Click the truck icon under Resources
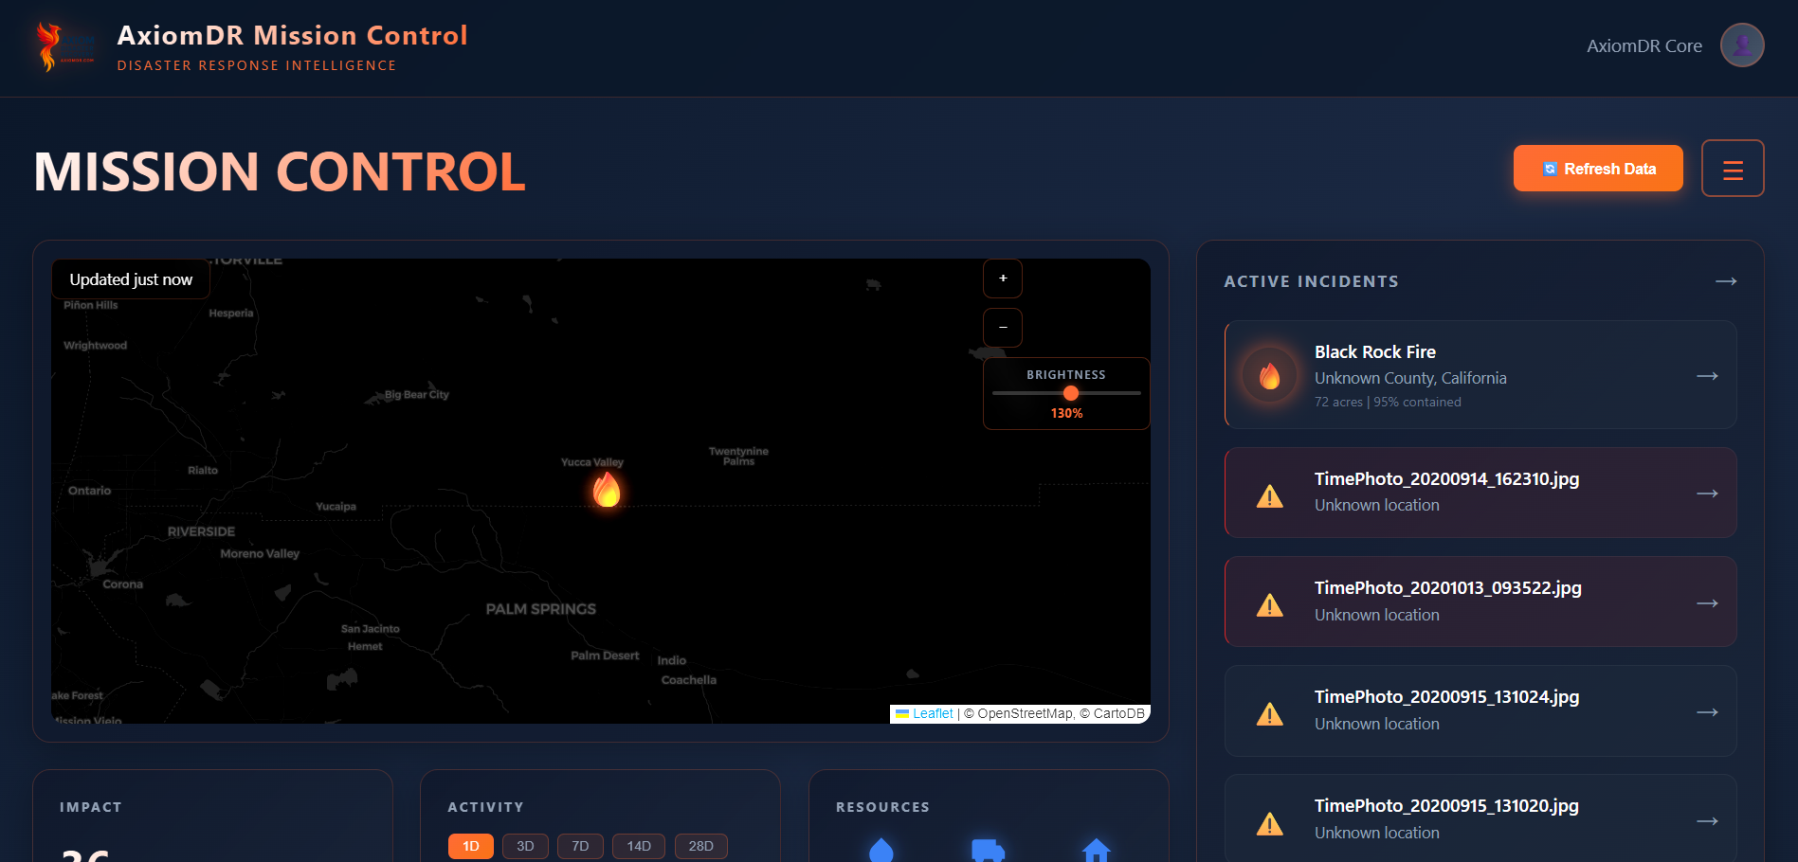Viewport: 1798px width, 862px height. coord(989,850)
